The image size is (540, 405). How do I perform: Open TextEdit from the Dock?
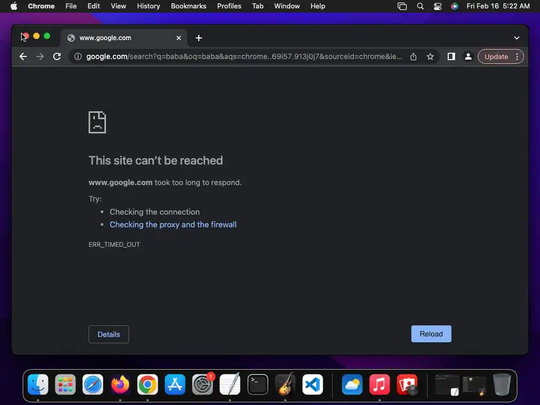230,384
